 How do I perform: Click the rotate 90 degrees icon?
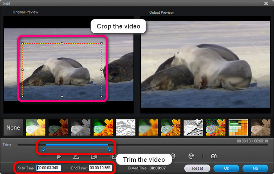pos(192,156)
